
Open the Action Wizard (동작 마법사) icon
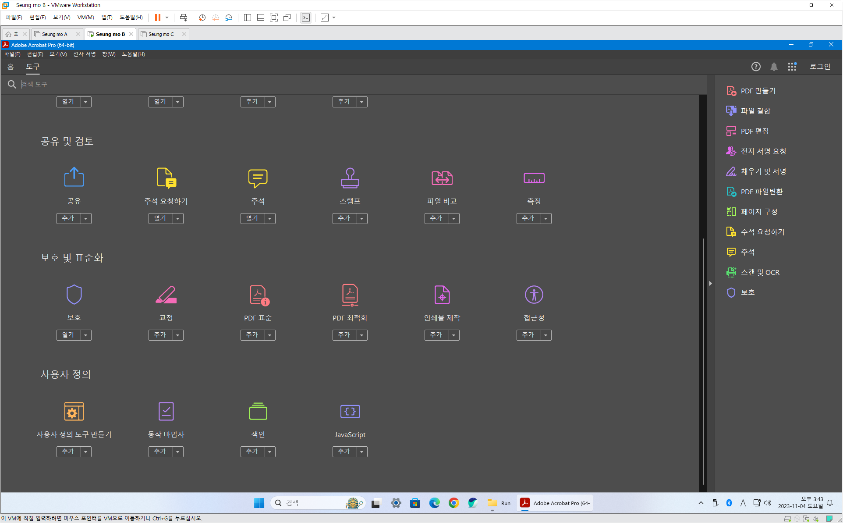coord(166,411)
